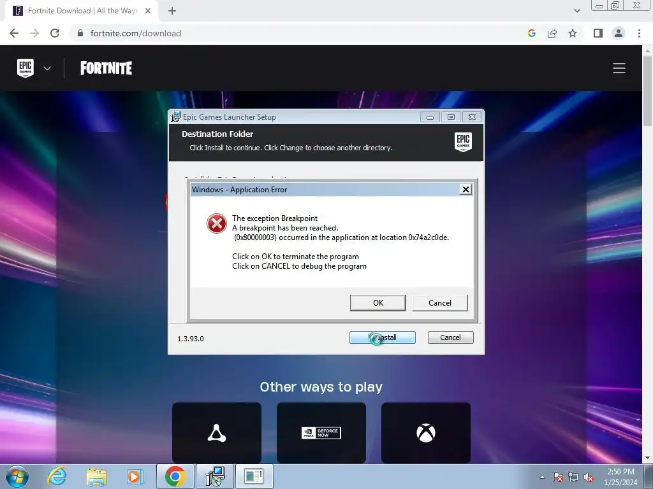
Task: Open the PlayStation-style triangle platform card
Action: (x=217, y=433)
